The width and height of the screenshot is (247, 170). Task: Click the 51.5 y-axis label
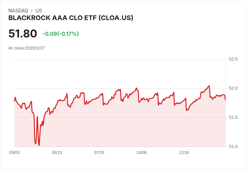(x=233, y=117)
